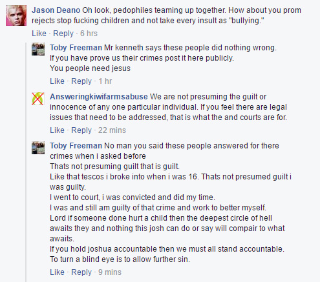
Task: Open the 22 mins timestamp link
Action: pos(112,130)
